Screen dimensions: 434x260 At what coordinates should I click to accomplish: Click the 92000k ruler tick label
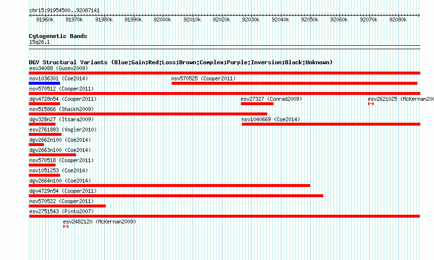pyautogui.click(x=162, y=19)
